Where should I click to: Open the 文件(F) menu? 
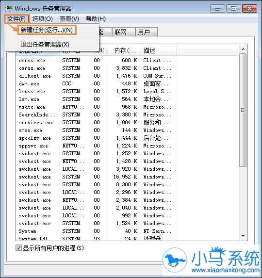tap(16, 19)
